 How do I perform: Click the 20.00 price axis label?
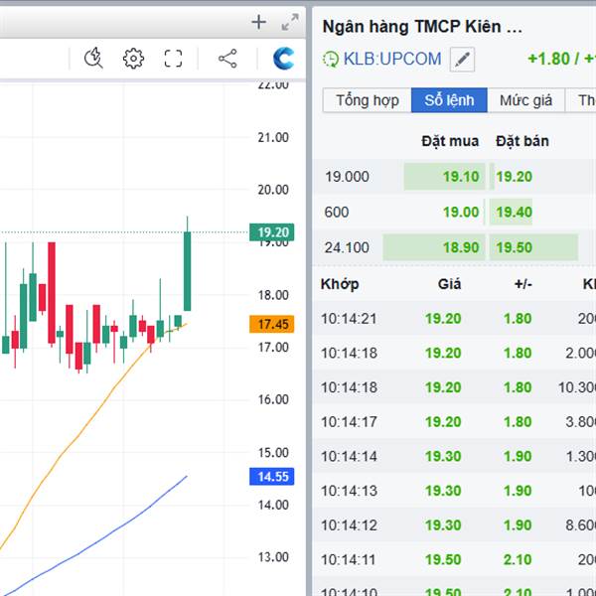(x=273, y=190)
